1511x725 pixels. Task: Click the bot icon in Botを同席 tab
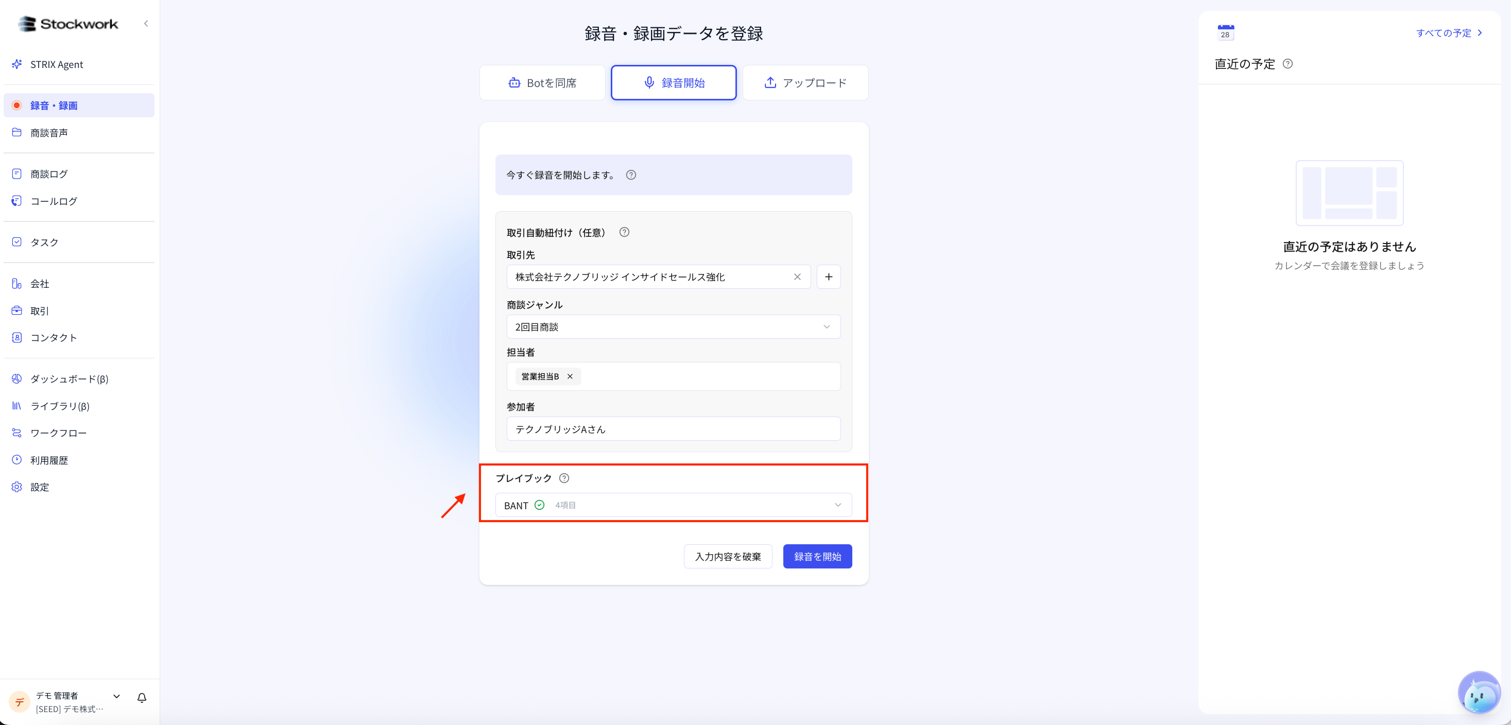514,83
